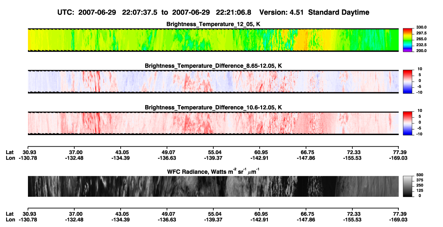Click the Brightness_Temperature_12_05, K plot title
Screen dimensions: 443x227
coord(213,24)
